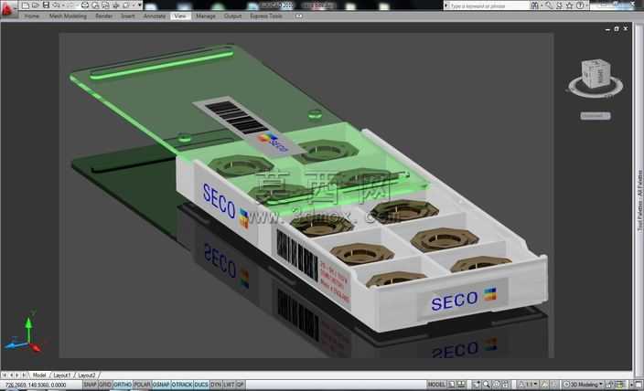Toggle OTRACK object snap tracking
This screenshot has width=644, height=391.
point(181,385)
